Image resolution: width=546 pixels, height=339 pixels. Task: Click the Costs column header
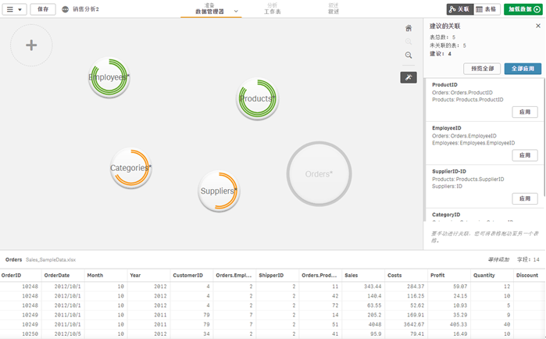tap(406, 275)
